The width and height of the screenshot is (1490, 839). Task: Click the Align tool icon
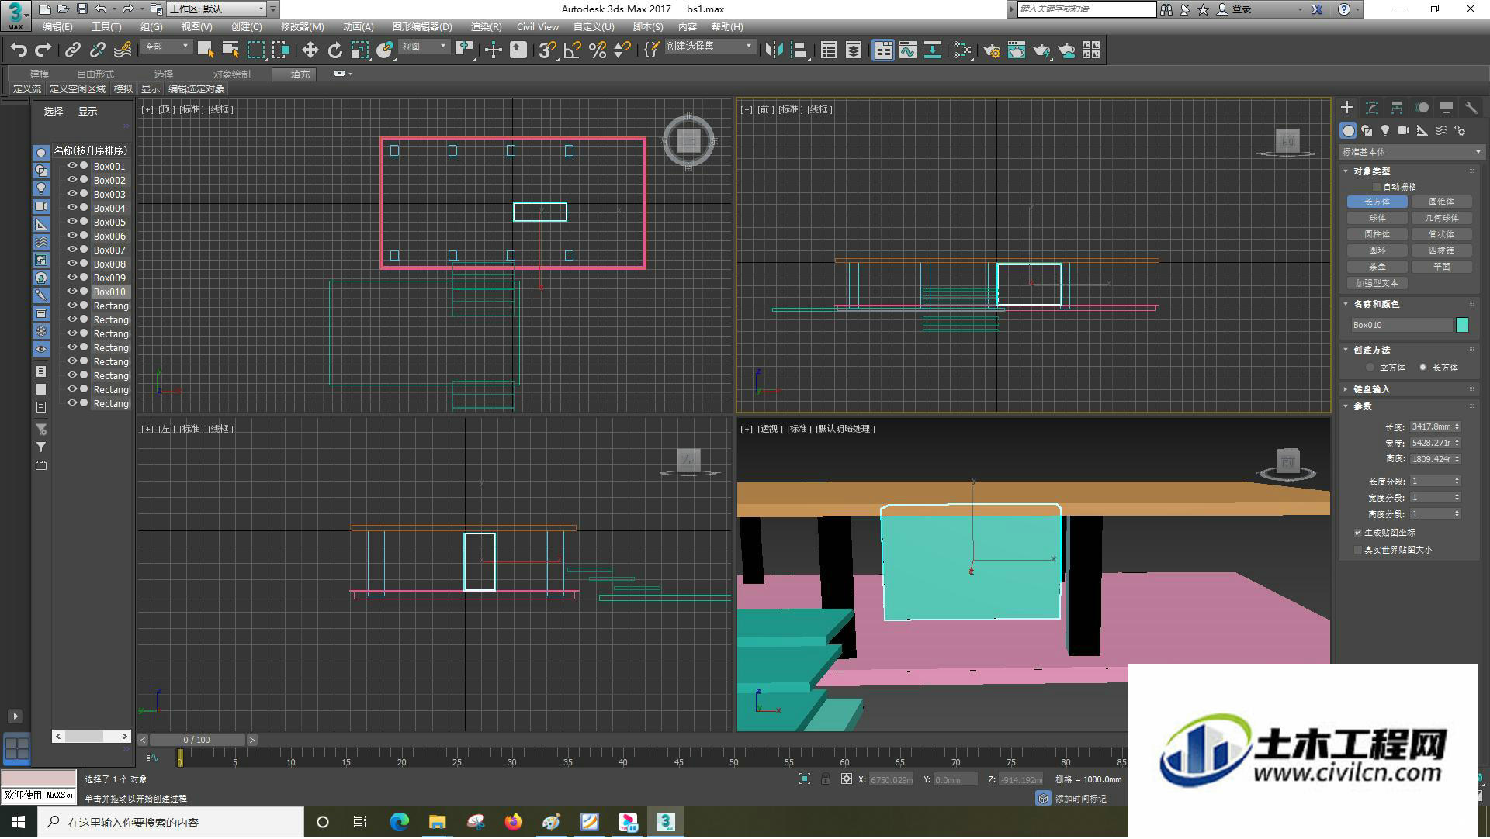(x=799, y=50)
